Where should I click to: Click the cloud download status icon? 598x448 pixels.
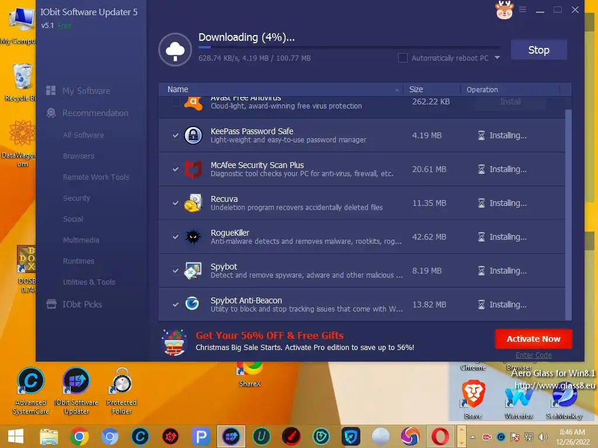175,50
